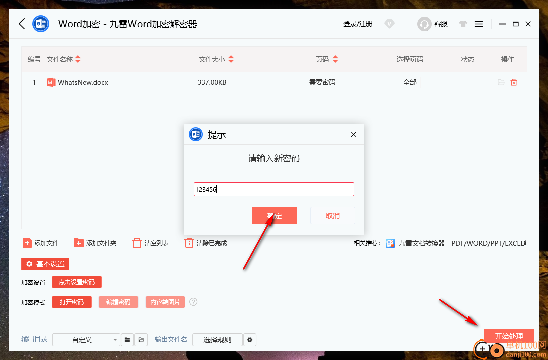This screenshot has width=548, height=360.
Task: Click the 输出目录 label
Action: tap(34, 339)
